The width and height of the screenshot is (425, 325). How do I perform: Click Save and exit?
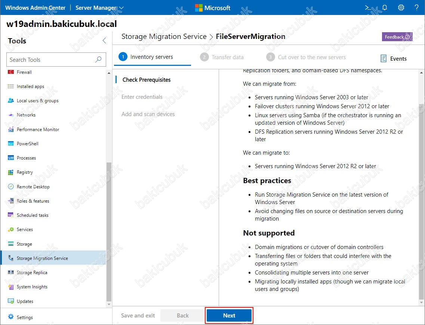pos(138,316)
